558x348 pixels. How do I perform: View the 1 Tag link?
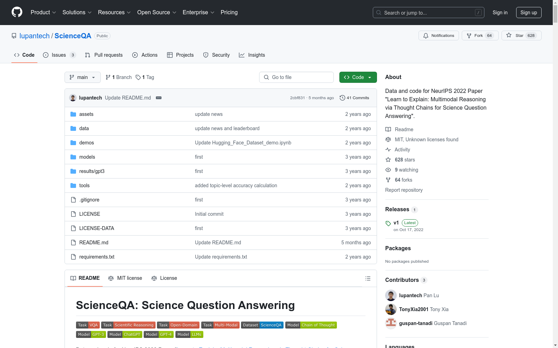point(145,77)
